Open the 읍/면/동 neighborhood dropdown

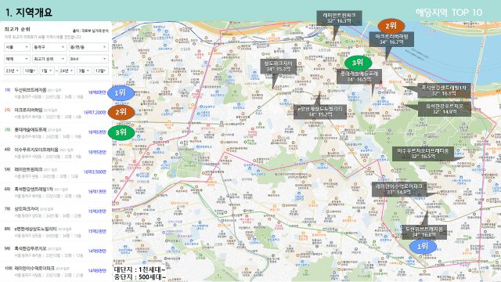88,47
